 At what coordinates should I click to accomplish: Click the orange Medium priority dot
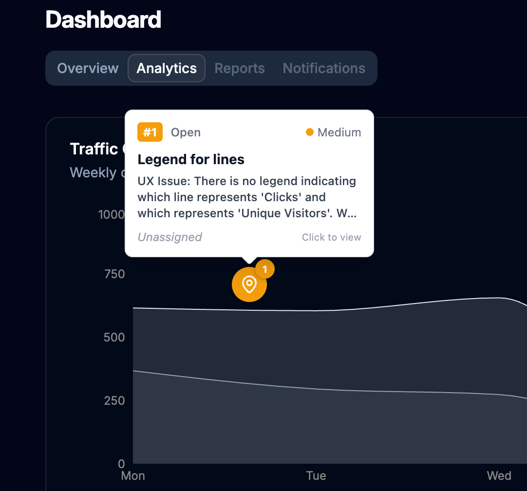pyautogui.click(x=310, y=132)
